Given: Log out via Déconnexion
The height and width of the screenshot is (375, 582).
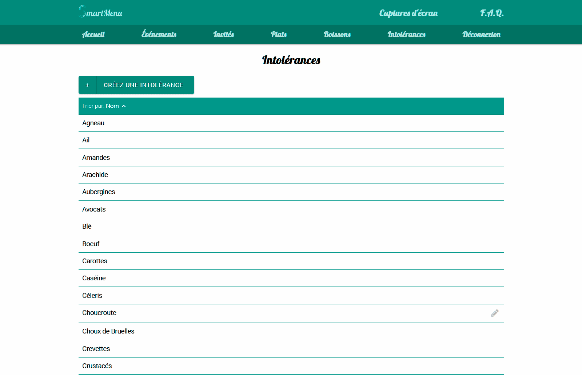Looking at the screenshot, I should (481, 35).
